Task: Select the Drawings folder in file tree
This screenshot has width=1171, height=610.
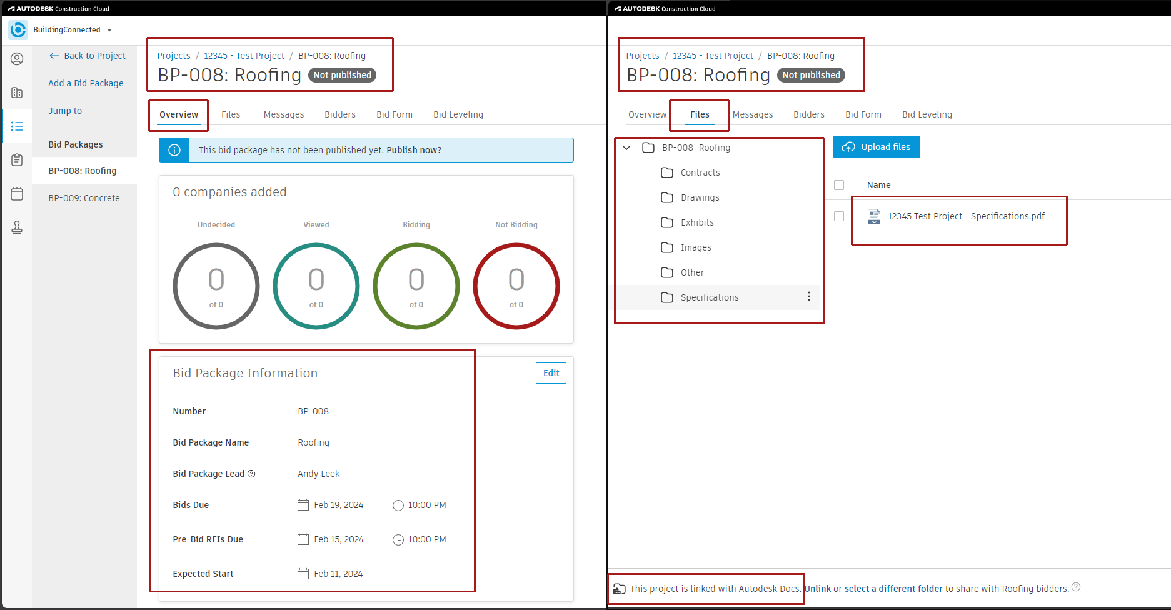Action: [700, 197]
